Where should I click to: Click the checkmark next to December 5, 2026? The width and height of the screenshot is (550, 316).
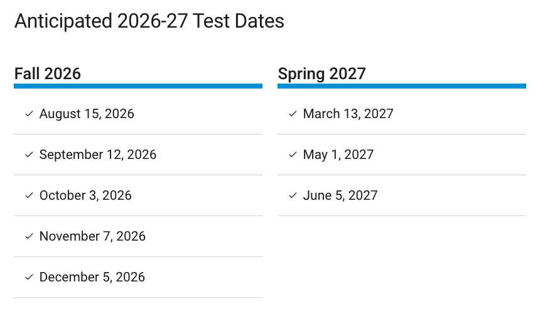pos(29,277)
